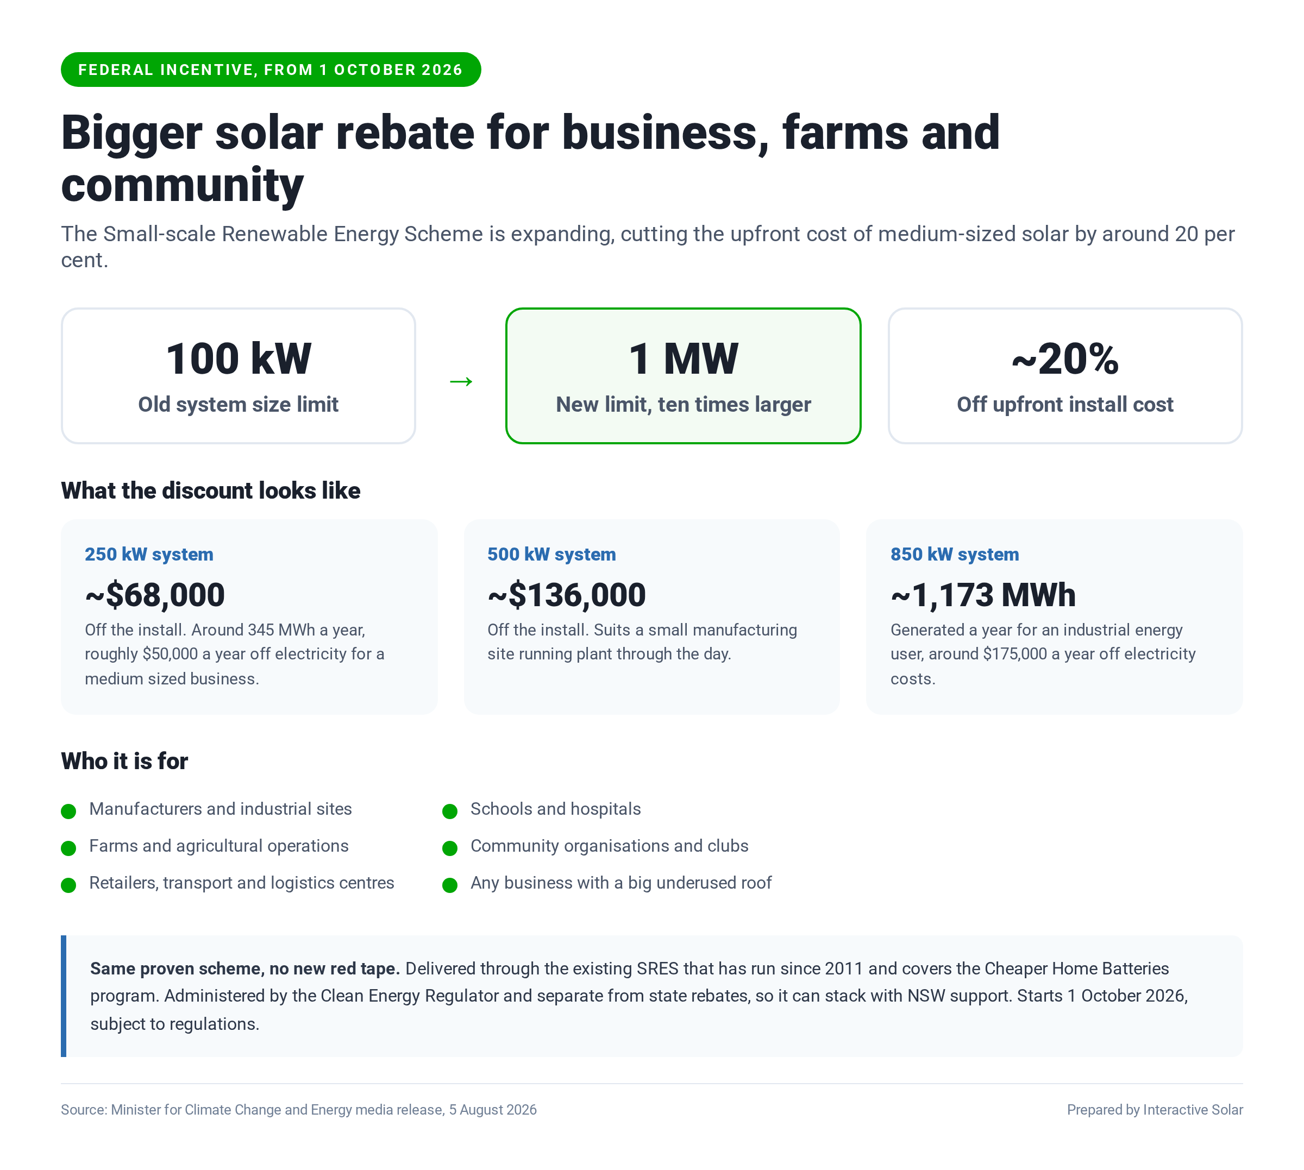Select the ~20% off upfront install card
Screen dimensions: 1304x1170
(x=1065, y=375)
